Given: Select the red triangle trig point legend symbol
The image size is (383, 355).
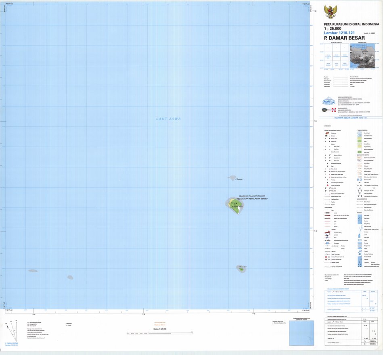Looking at the screenshot, I should click(327, 185).
